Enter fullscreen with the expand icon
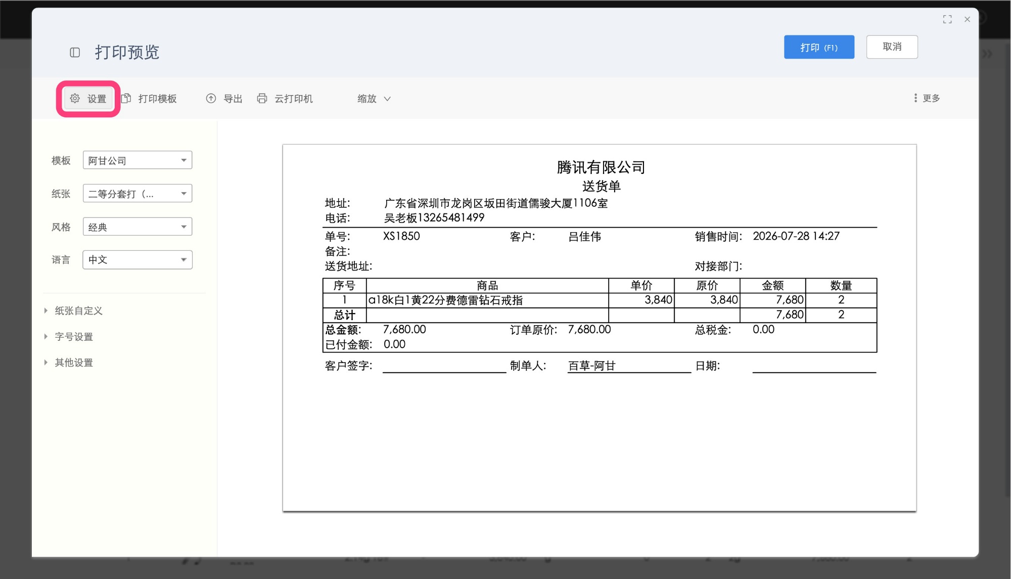 (947, 19)
